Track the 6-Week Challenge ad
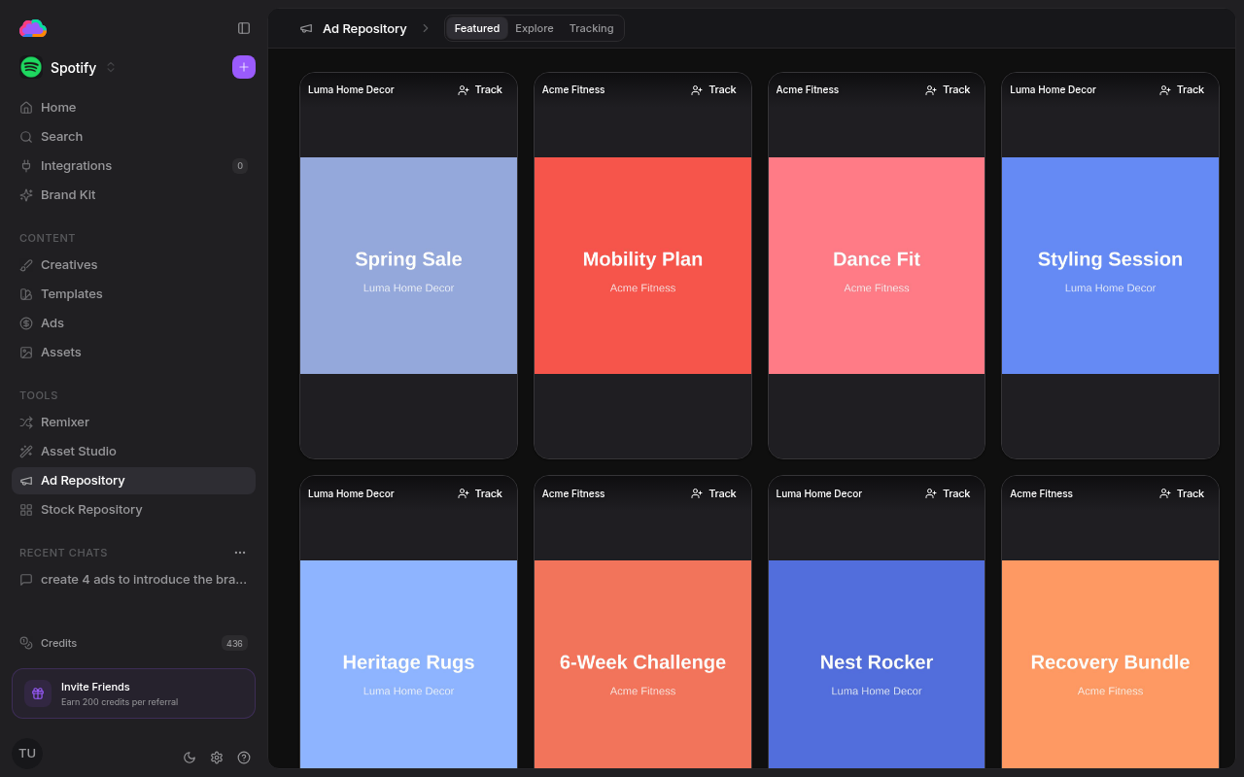 point(714,493)
